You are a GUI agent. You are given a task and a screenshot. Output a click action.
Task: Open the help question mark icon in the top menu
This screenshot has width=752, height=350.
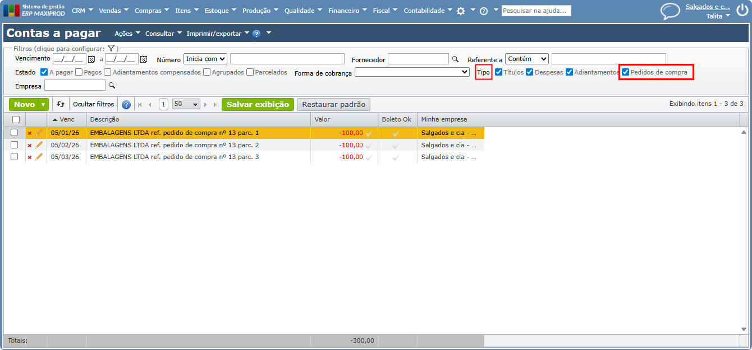click(484, 11)
